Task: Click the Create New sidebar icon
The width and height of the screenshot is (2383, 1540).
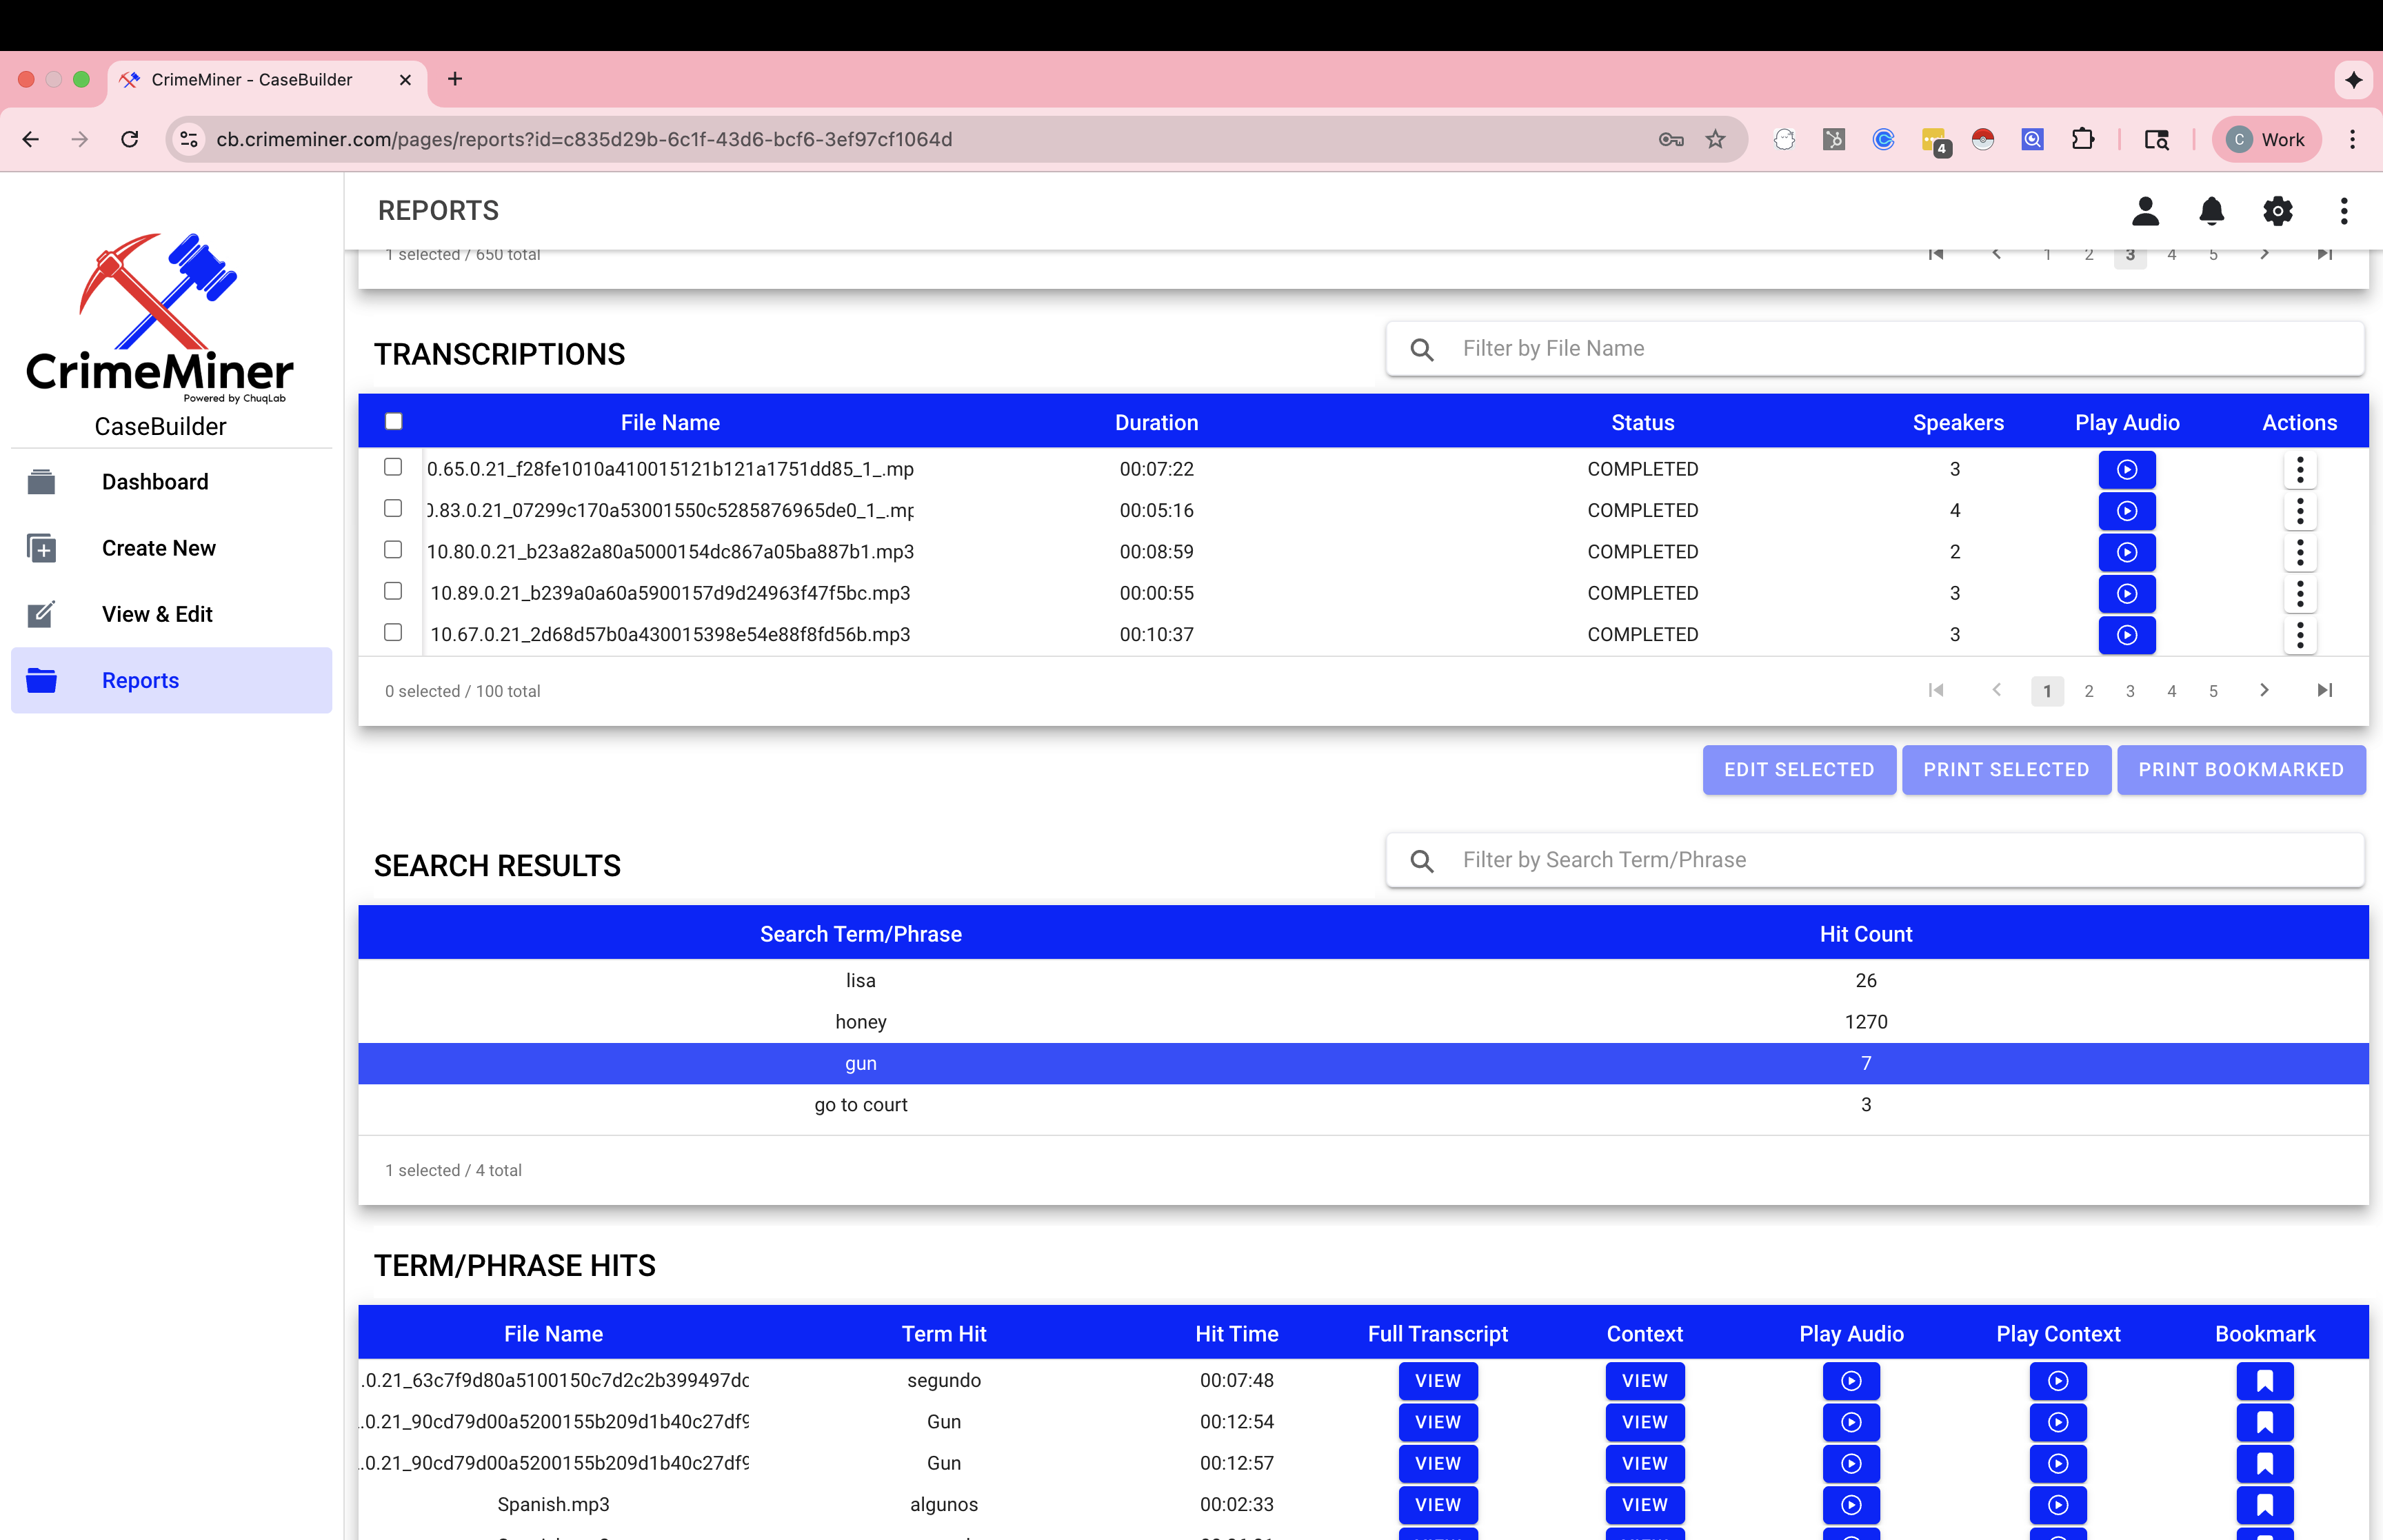Action: [42, 548]
